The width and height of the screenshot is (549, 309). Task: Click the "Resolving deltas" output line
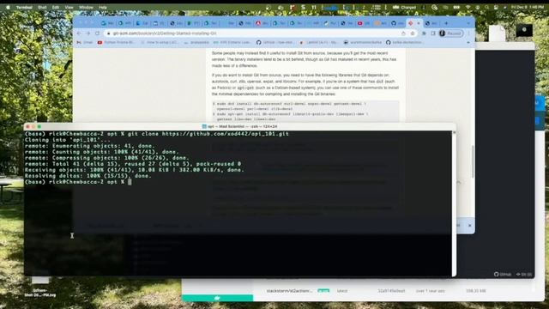pos(87,176)
